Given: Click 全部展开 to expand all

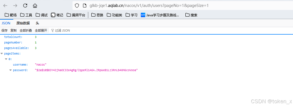Looking at the screenshot, I should pyautogui.click(x=41, y=30).
